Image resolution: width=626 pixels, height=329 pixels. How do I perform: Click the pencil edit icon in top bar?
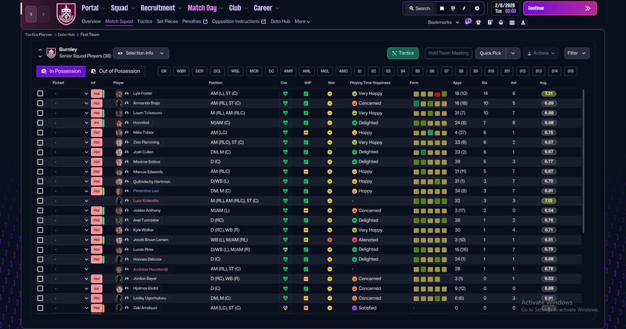[464, 8]
